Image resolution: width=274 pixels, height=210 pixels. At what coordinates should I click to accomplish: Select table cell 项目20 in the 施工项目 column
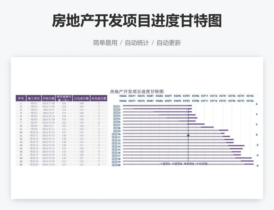pyautogui.click(x=34, y=164)
